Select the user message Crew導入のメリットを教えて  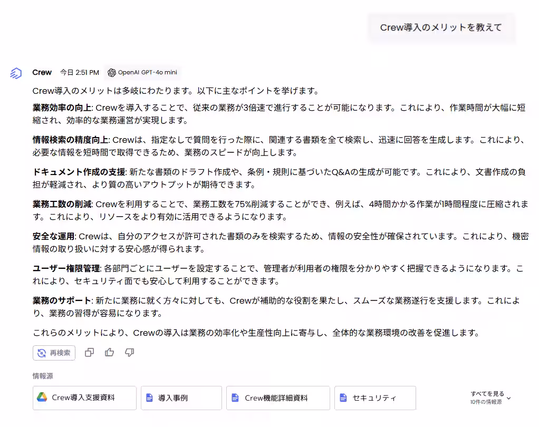click(441, 27)
